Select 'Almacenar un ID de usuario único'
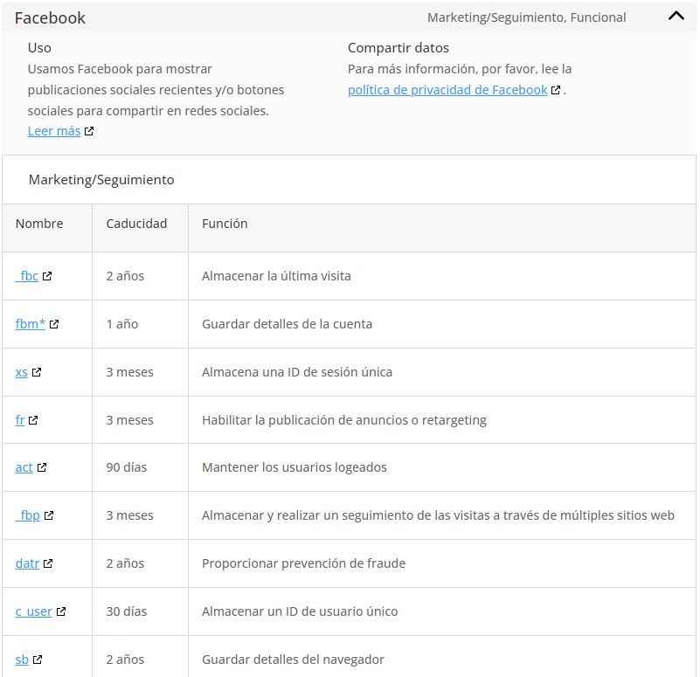Viewport: 700px width, 677px height. click(x=300, y=611)
